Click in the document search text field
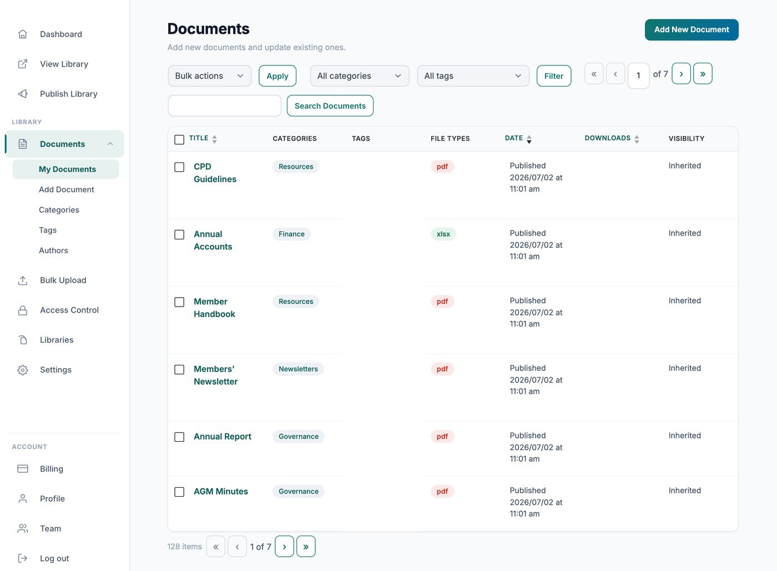The image size is (777, 571). (225, 106)
